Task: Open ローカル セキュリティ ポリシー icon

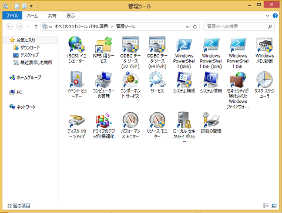Action: point(184,127)
